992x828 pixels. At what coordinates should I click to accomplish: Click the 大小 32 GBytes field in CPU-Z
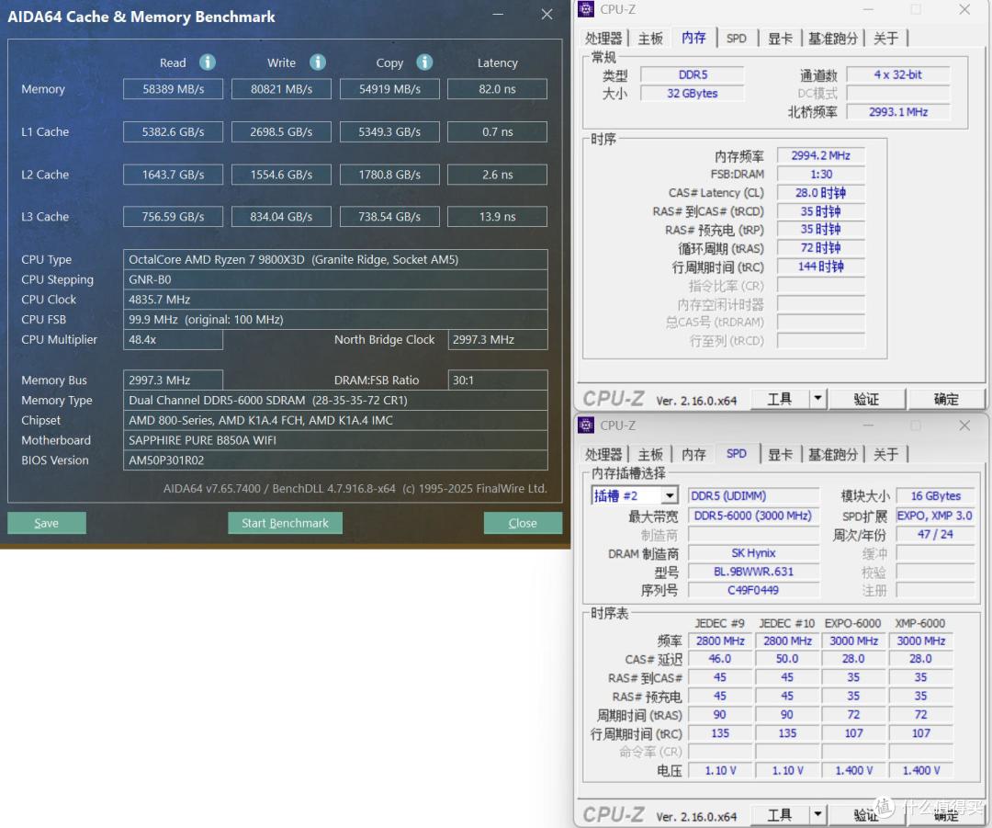pos(693,93)
